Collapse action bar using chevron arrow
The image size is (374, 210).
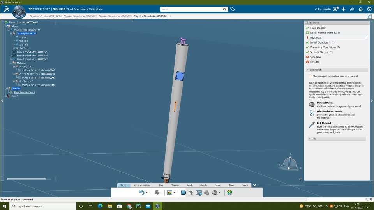coord(254,185)
